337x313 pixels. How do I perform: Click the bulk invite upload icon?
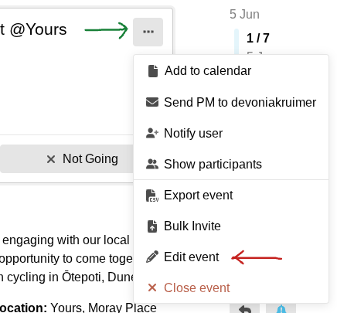152,226
